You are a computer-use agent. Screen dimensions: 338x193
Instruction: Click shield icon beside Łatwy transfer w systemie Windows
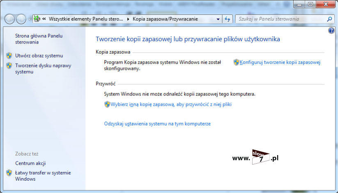coord(9,173)
